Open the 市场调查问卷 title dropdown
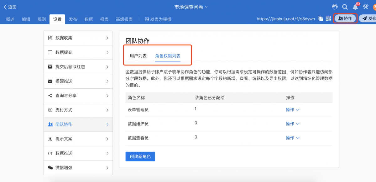The height and width of the screenshot is (182, 376). 191,7
